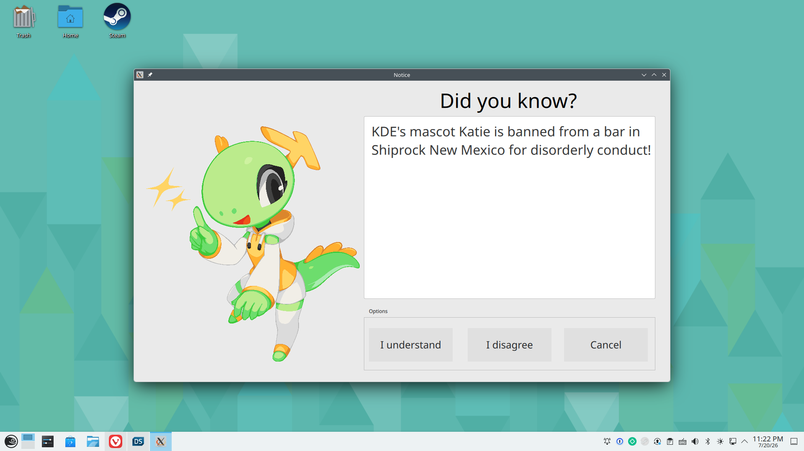
Task: Open System Settings from the taskbar
Action: (x=48, y=441)
